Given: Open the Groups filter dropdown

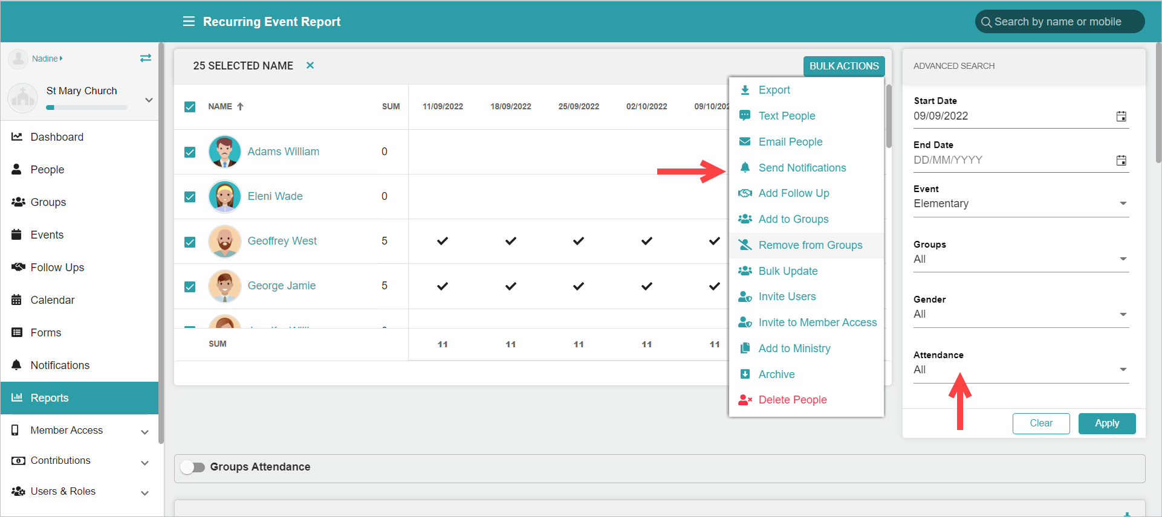Looking at the screenshot, I should coord(1021,260).
